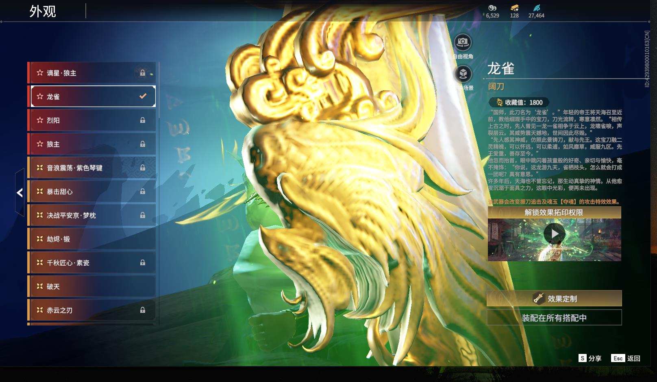Select the 决战平安京·梦枕 skin
Viewport: 657px width, 382px height.
tap(92, 215)
